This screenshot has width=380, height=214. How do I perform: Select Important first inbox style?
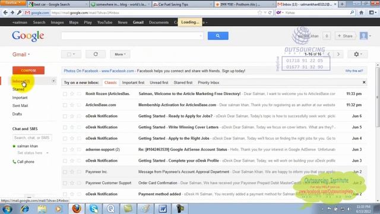pyautogui.click(x=133, y=83)
